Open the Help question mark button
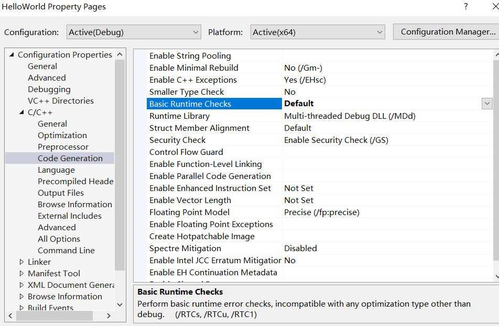Screen dimensions: 499x326 pyautogui.click(x=465, y=7)
